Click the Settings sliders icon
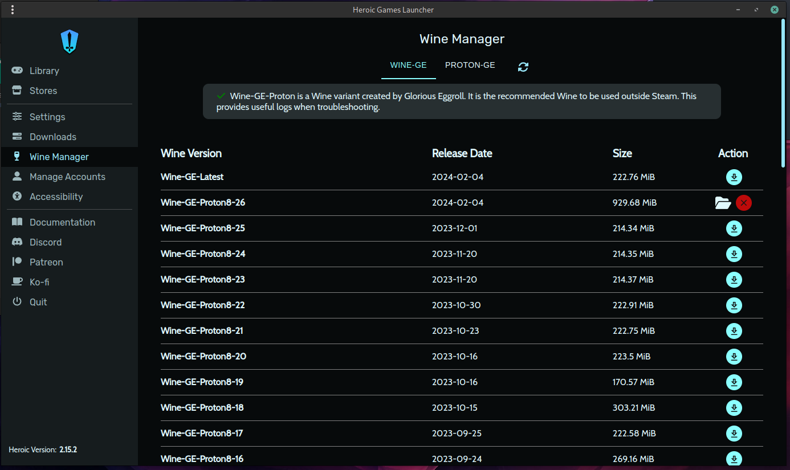This screenshot has height=470, width=790. click(18, 116)
